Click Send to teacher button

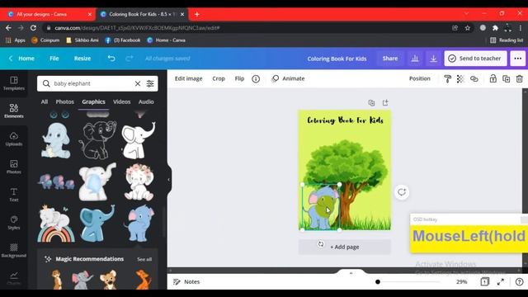[x=475, y=59]
